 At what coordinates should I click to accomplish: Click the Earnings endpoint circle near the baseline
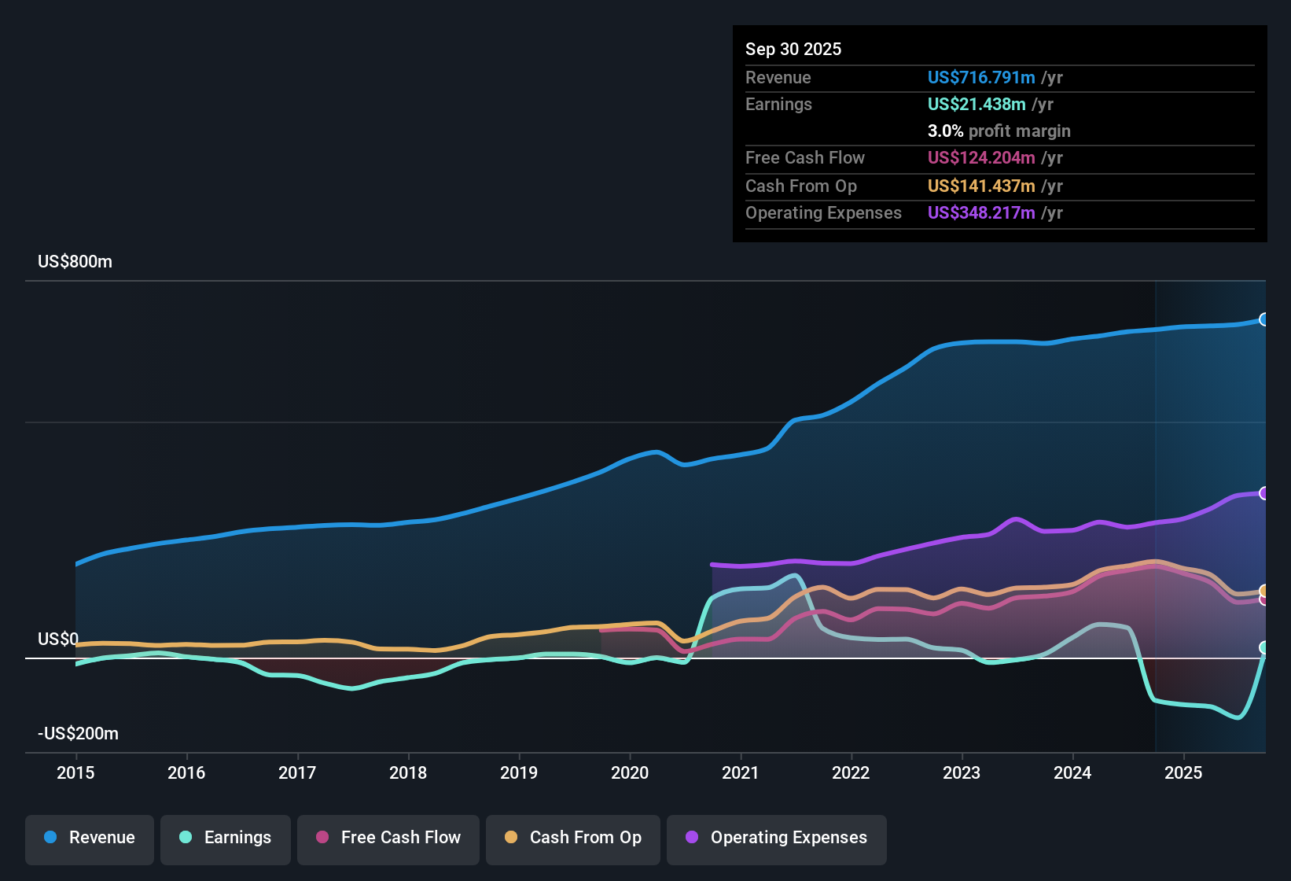click(x=1263, y=647)
